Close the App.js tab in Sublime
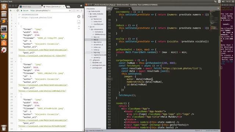 129,9
